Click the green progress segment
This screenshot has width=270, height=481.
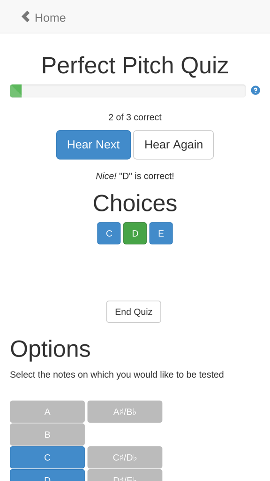point(15,90)
